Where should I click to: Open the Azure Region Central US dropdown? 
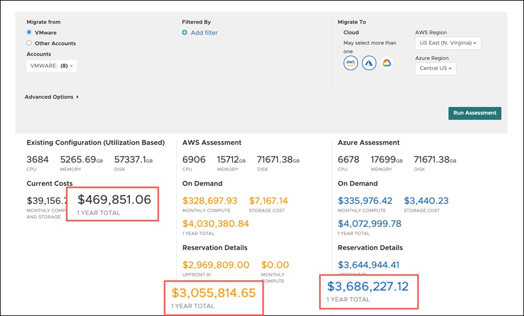click(435, 68)
